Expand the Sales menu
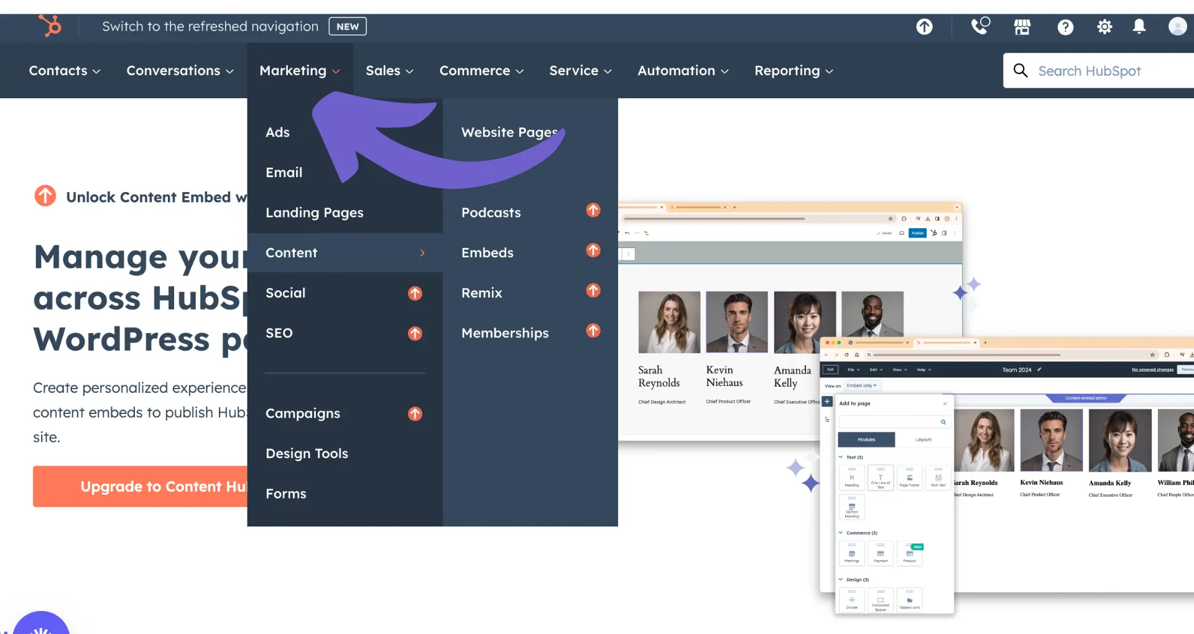Screen dimensions: 1194x634 [389, 70]
